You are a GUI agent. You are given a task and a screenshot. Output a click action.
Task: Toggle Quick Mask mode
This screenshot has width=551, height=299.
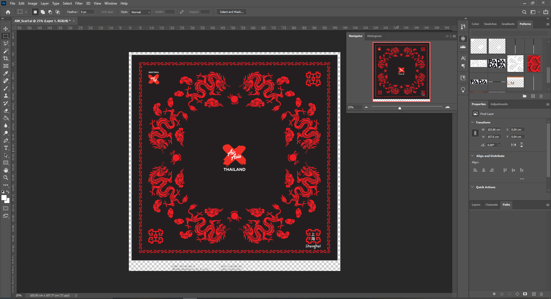[6, 208]
